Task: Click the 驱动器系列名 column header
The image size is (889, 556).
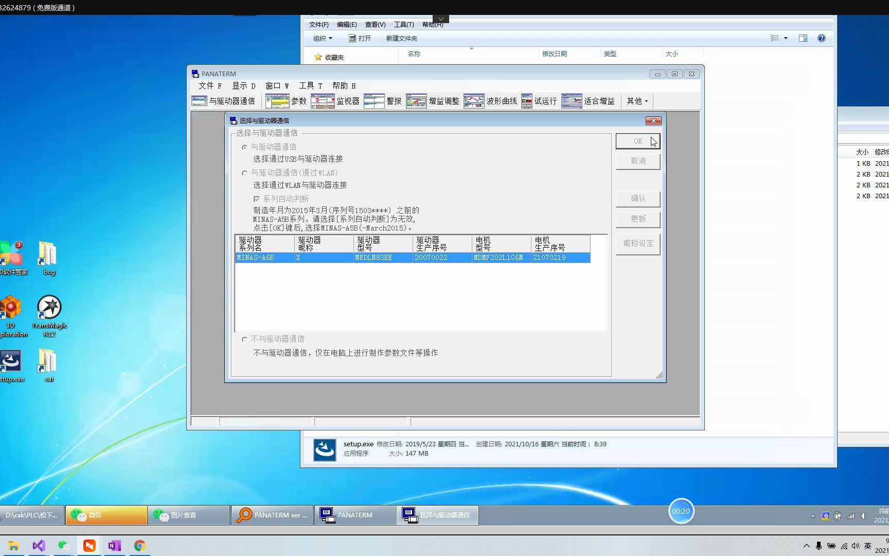Action: click(265, 244)
